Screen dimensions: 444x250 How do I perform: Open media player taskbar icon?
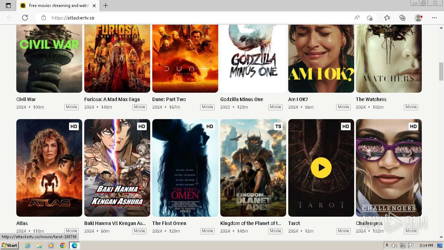51,245
